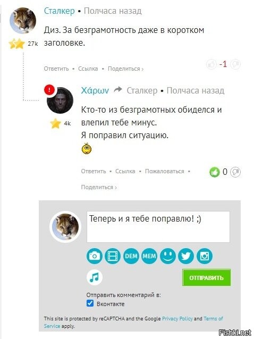Open the smiley emoticon picker
The height and width of the screenshot is (339, 254).
tap(168, 256)
